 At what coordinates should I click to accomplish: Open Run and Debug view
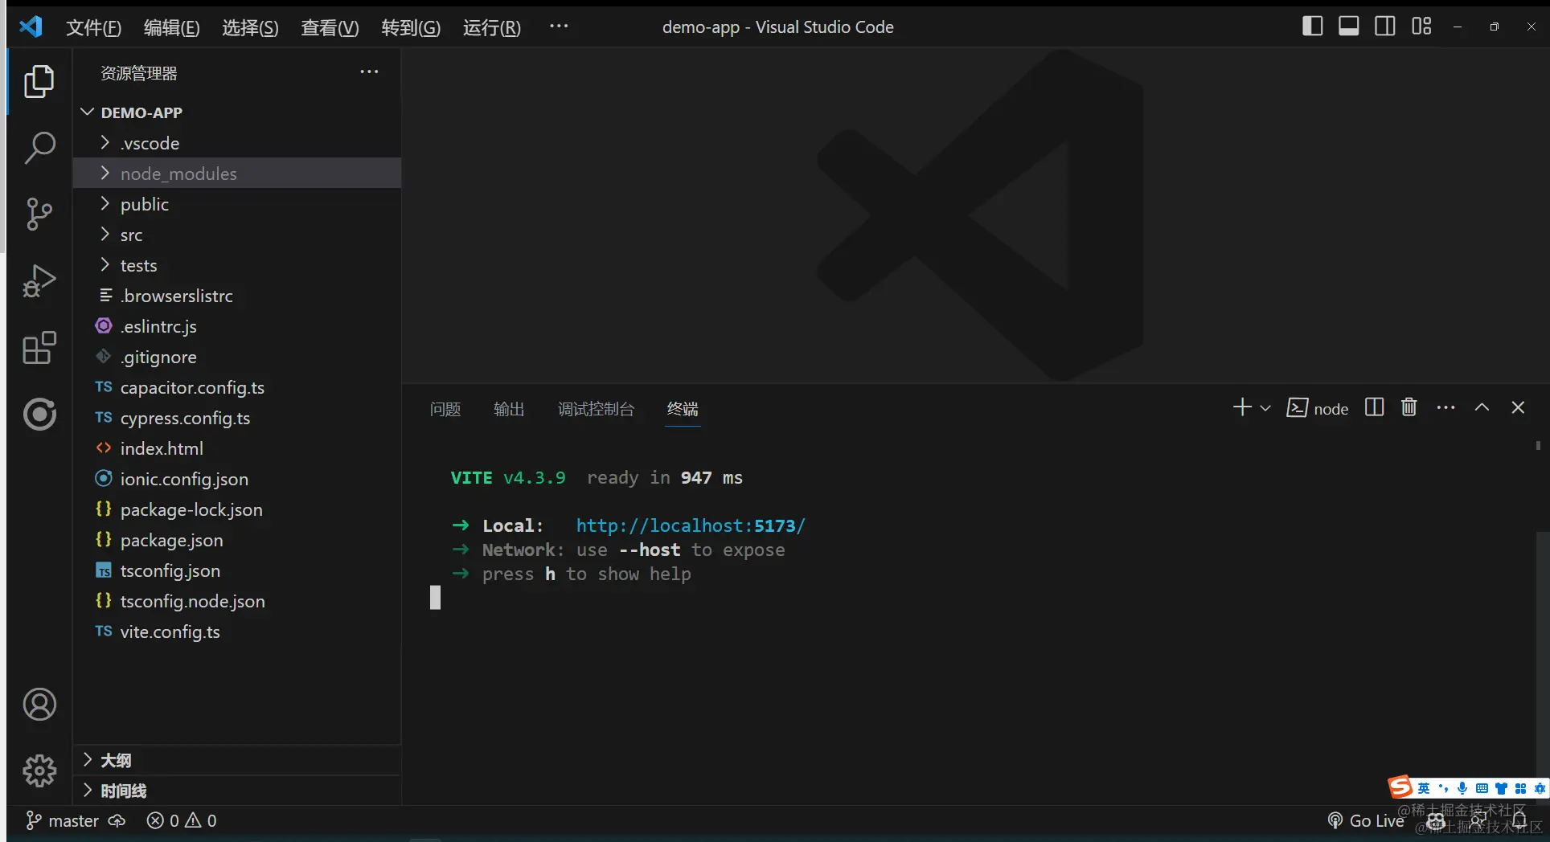coord(39,281)
